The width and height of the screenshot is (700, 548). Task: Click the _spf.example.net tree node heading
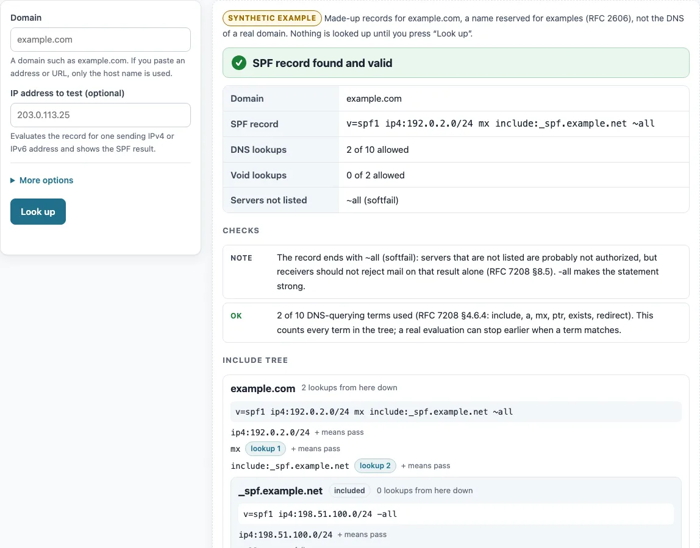[x=280, y=491]
